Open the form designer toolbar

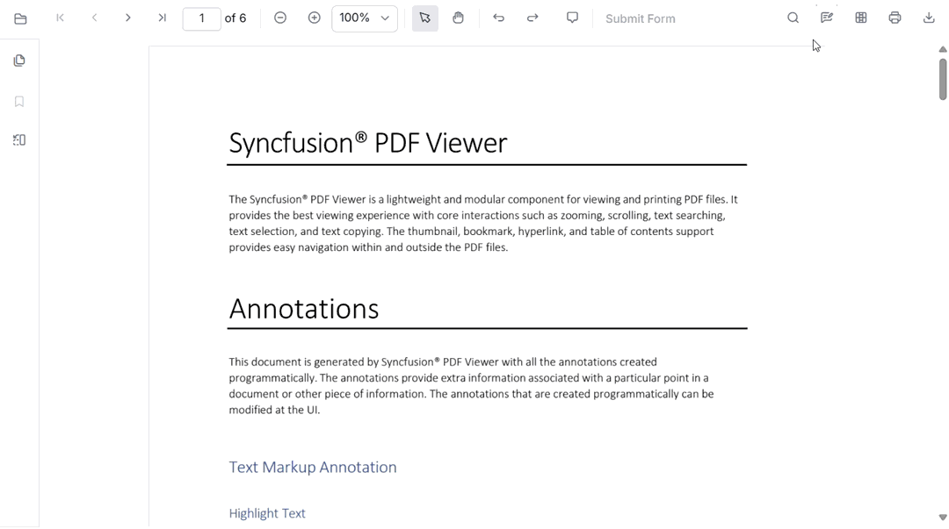(860, 18)
